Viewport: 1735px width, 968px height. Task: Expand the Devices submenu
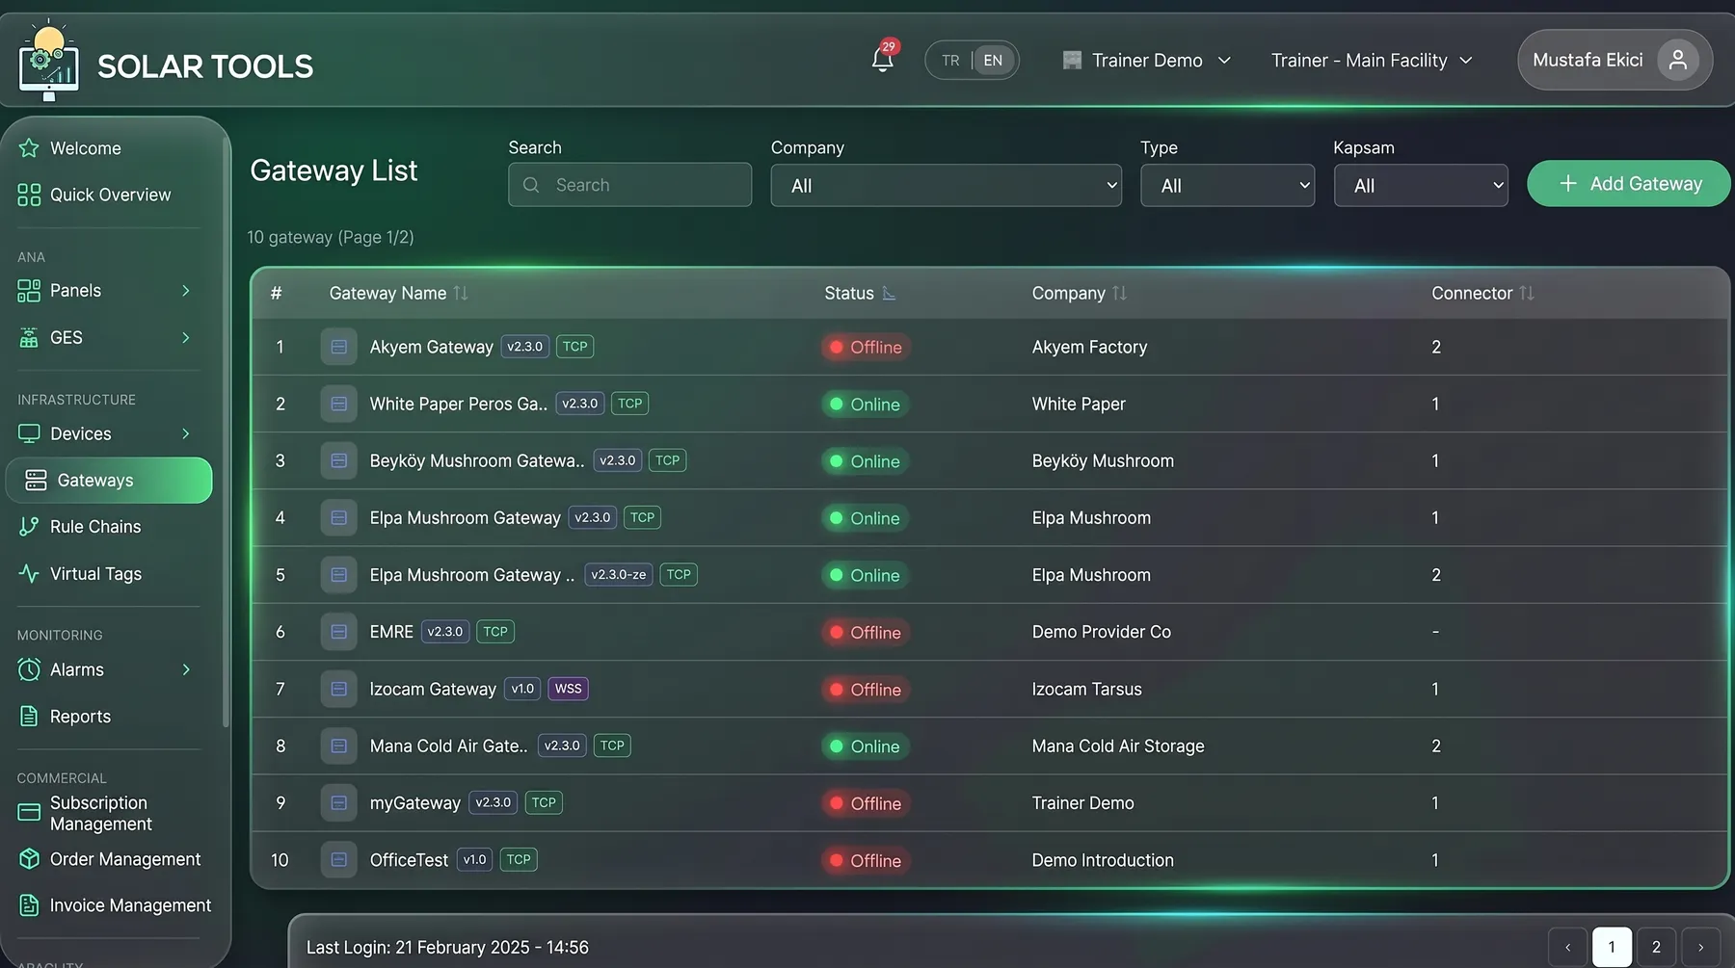coord(186,434)
